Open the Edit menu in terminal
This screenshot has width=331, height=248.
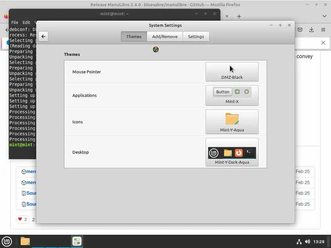[27, 22]
